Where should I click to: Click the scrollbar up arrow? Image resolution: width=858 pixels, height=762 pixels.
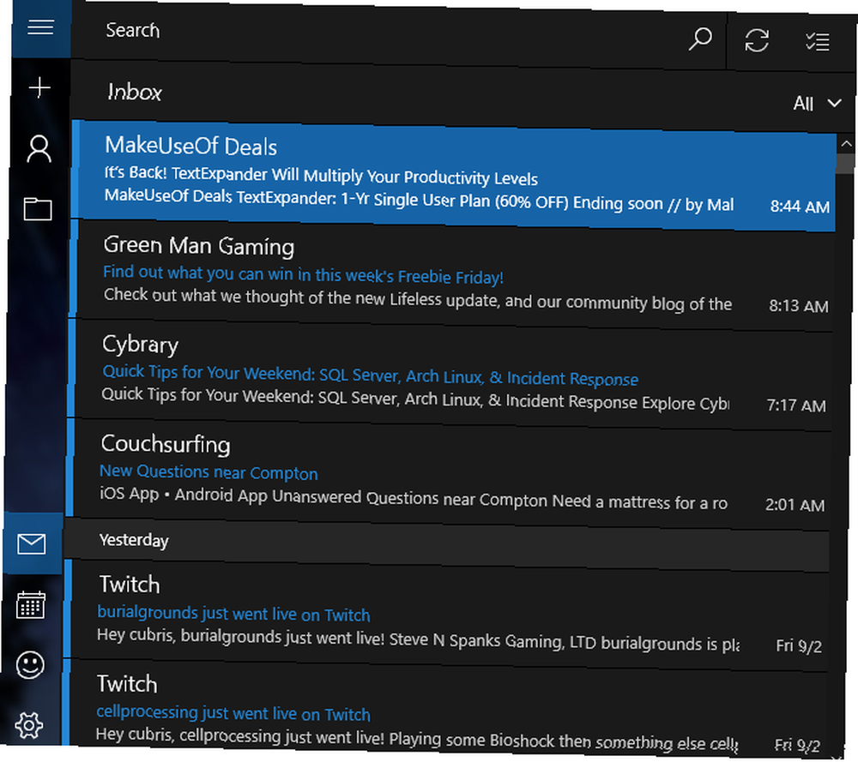pos(846,144)
